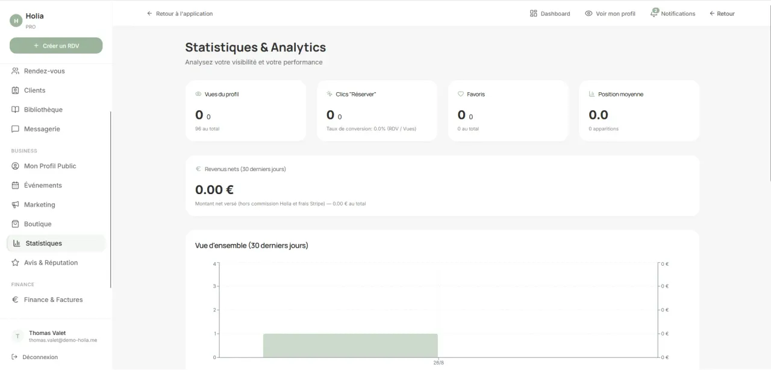Go back via Retour à l'application
This screenshot has width=771, height=370.
(179, 13)
